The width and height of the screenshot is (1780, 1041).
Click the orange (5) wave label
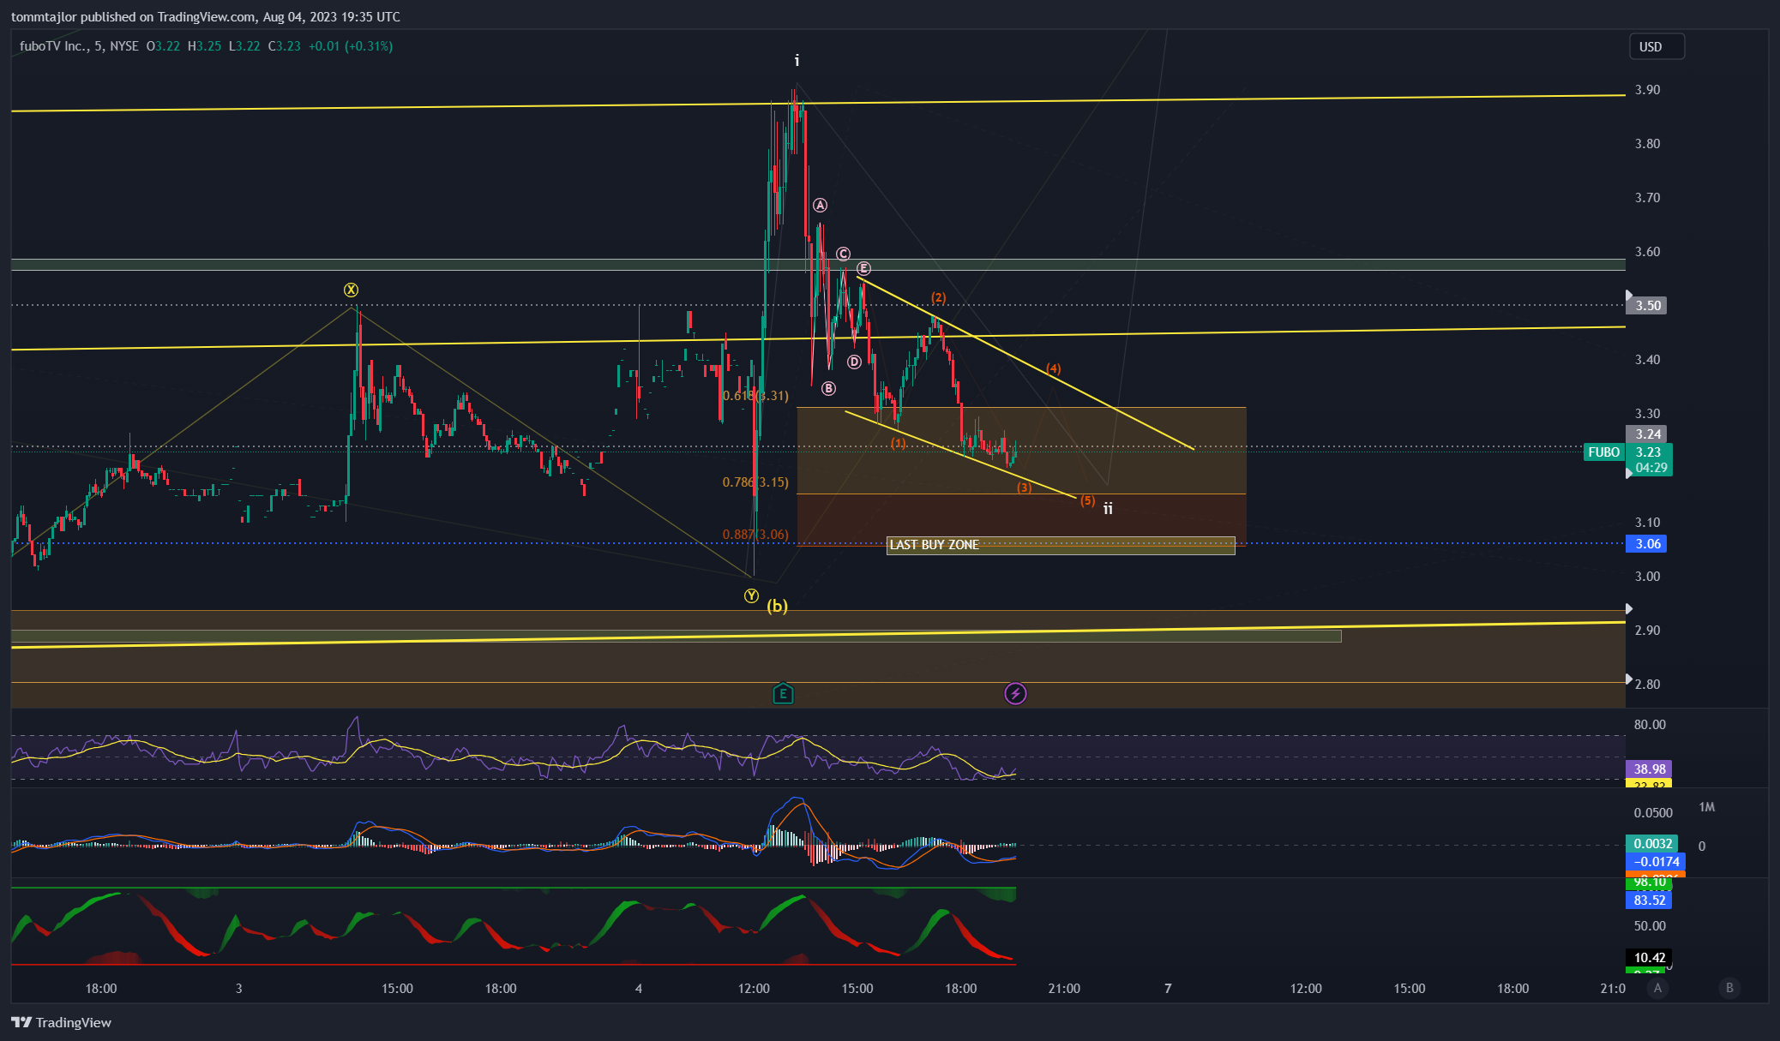point(1087,500)
